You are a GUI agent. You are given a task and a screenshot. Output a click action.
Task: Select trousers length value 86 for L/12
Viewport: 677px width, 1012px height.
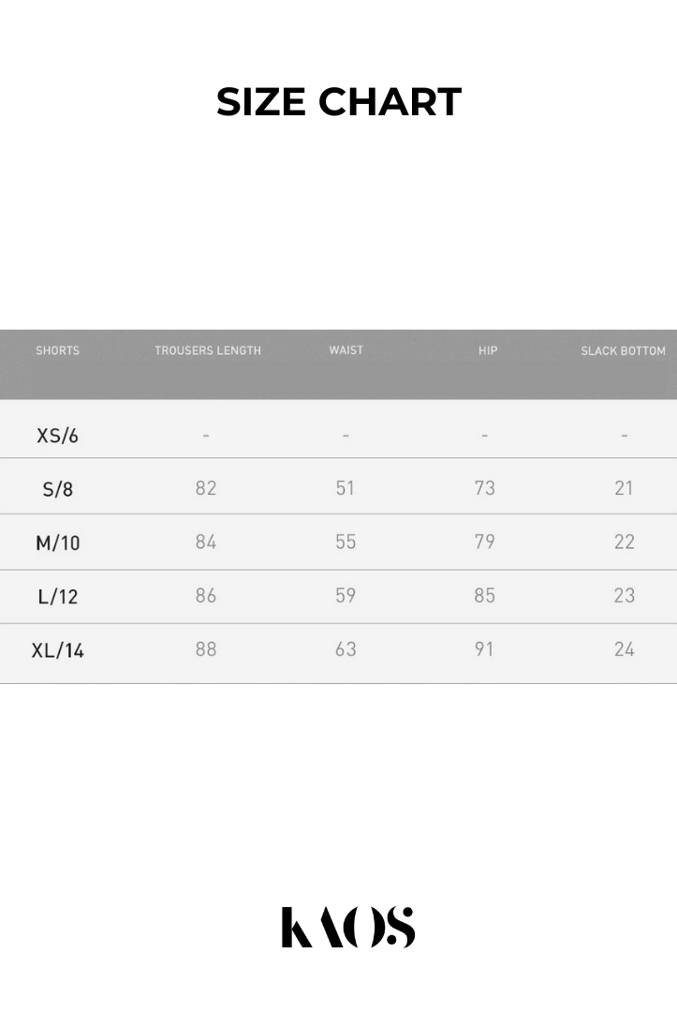coord(206,595)
